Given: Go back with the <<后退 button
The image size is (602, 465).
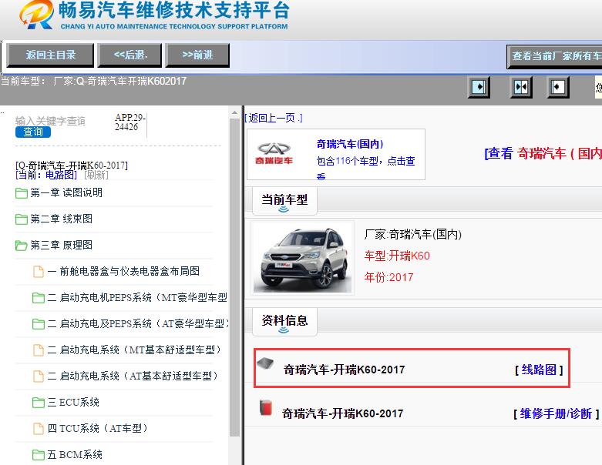Looking at the screenshot, I should pyautogui.click(x=131, y=55).
